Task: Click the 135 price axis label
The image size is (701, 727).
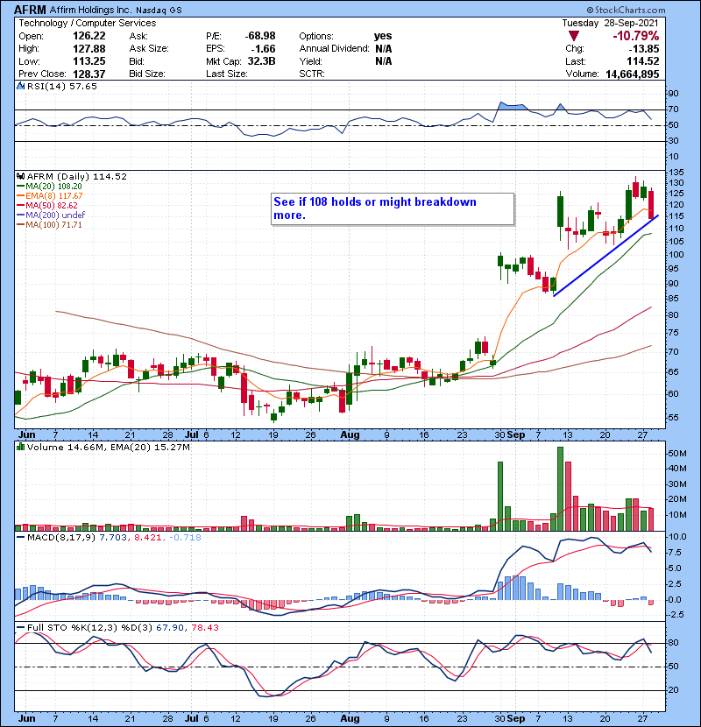Action: (676, 172)
